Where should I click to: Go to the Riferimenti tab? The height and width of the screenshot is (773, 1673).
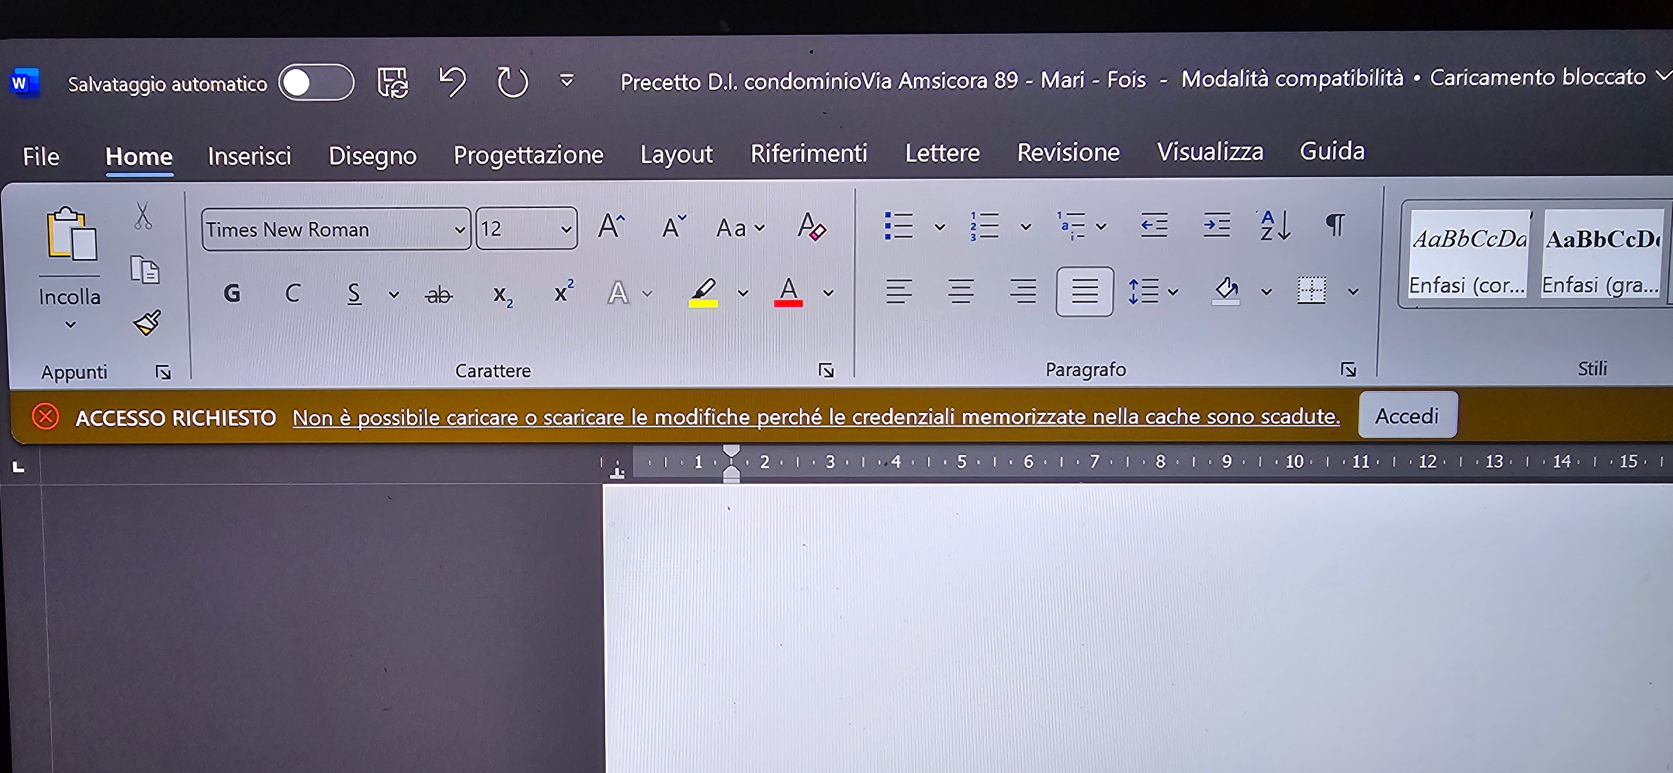click(808, 153)
